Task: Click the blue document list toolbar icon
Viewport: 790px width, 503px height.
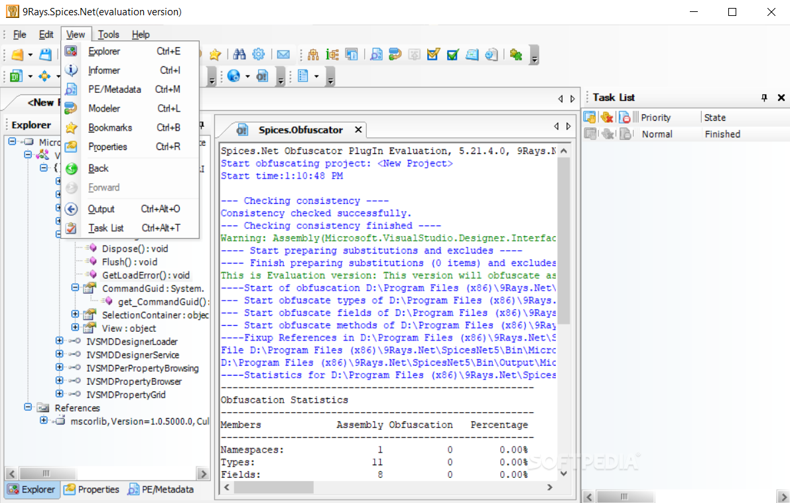Action: [x=302, y=76]
